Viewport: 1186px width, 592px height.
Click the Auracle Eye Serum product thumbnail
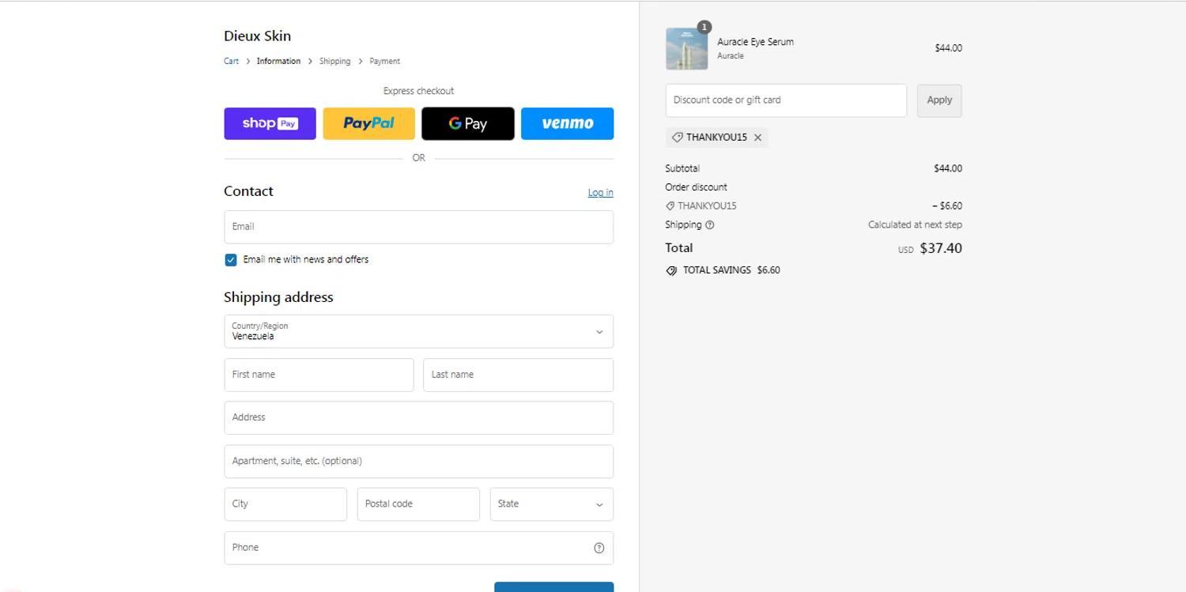pyautogui.click(x=686, y=47)
